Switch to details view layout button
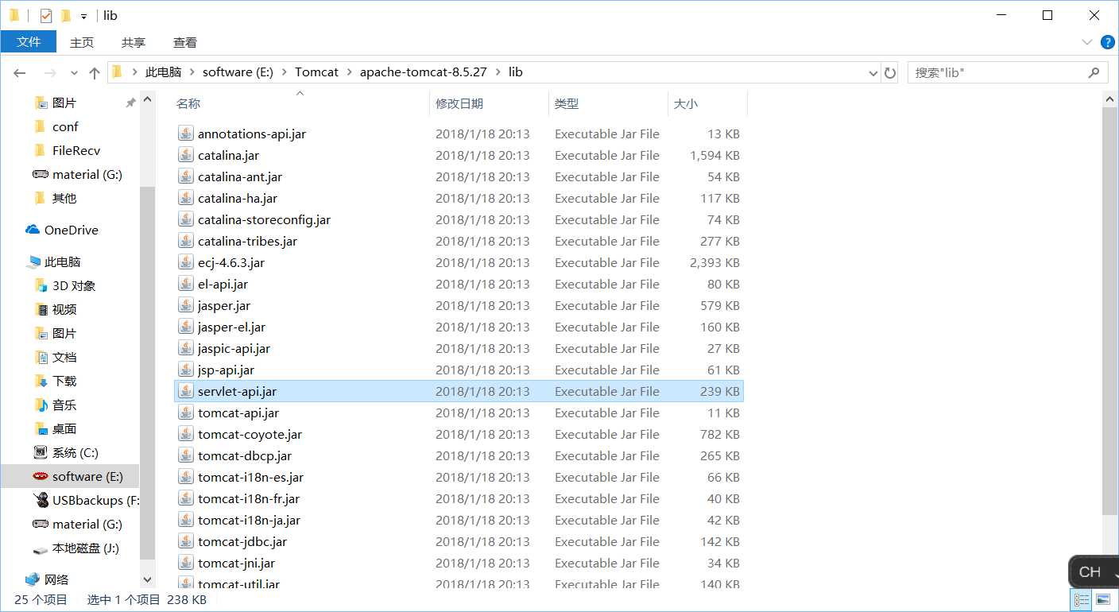1119x612 pixels. click(x=1082, y=600)
